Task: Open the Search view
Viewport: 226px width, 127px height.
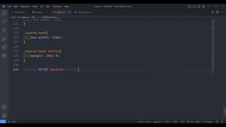Action: click(x=4, y=22)
